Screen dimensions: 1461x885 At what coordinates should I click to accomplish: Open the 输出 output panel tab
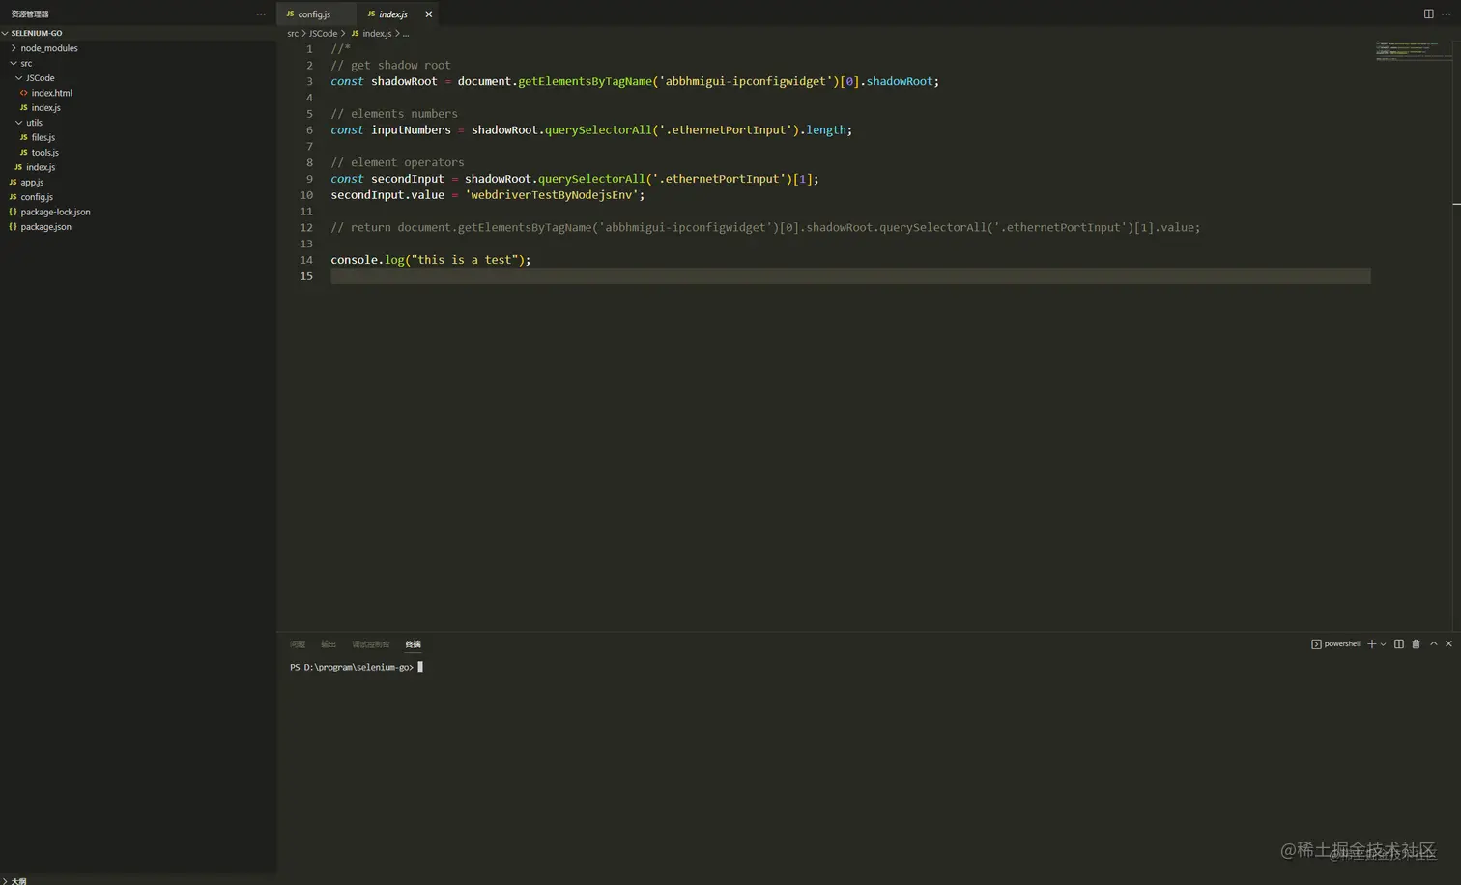tap(329, 644)
